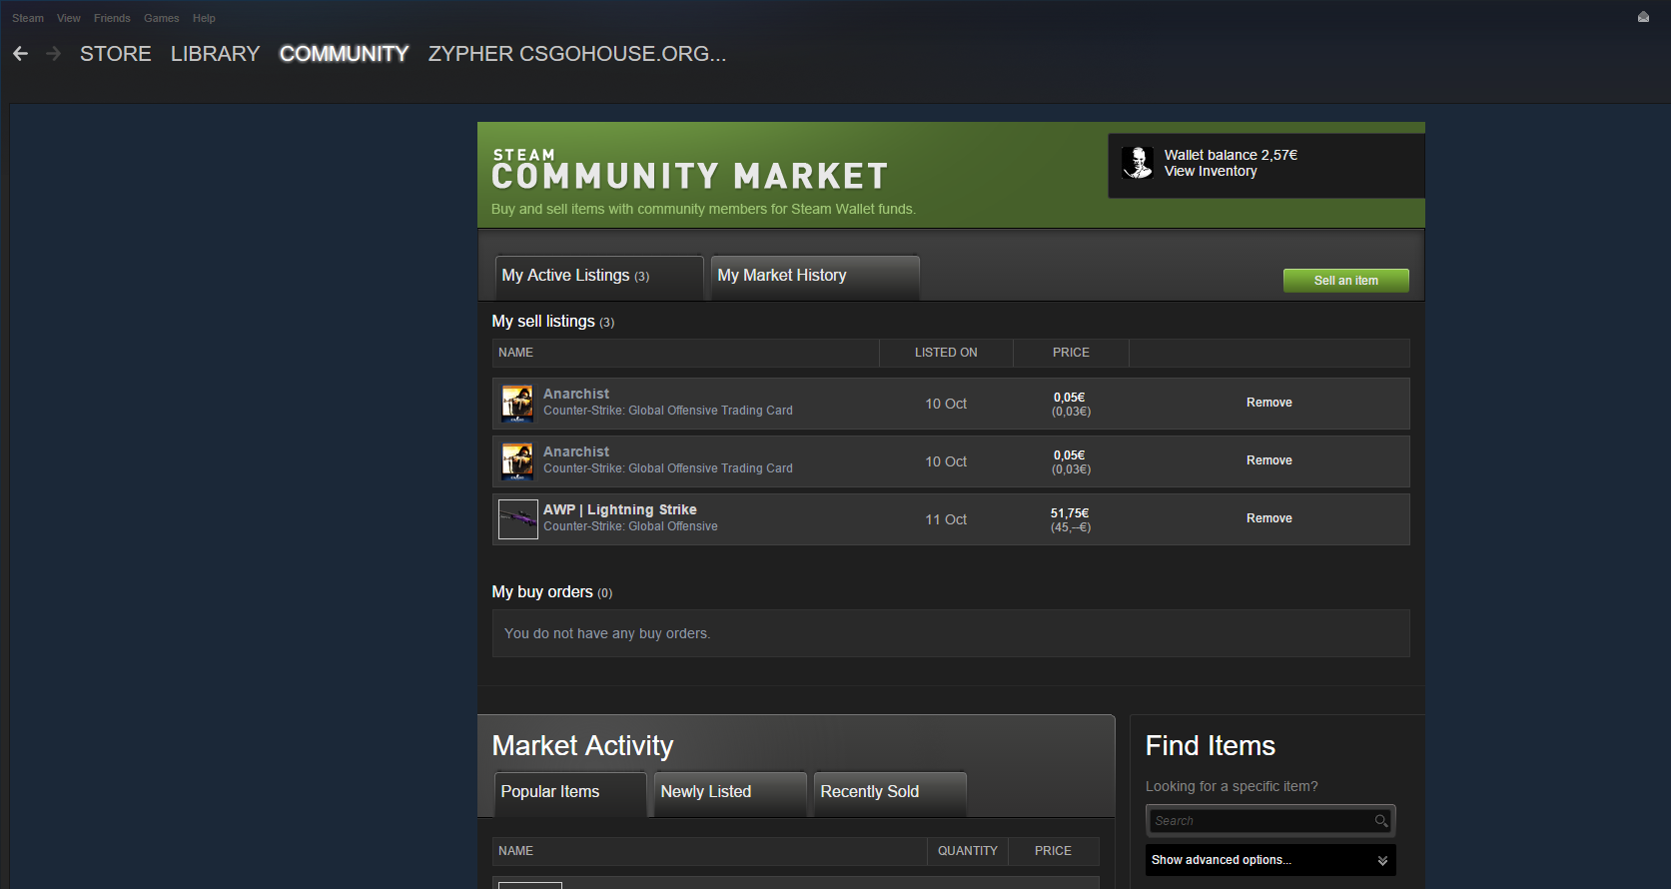
Task: Remove the AWP Lightning Strike listing
Action: pyautogui.click(x=1269, y=518)
